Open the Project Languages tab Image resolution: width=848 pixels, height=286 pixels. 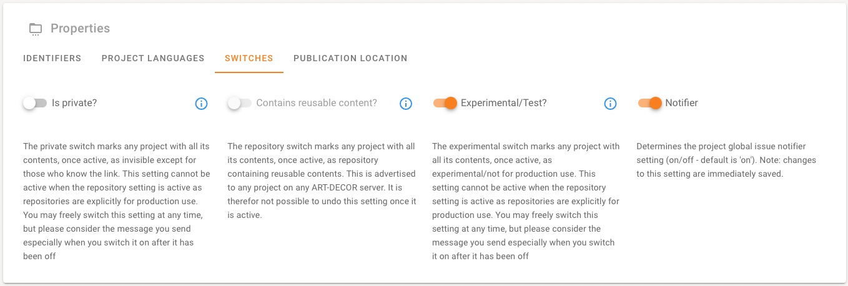(153, 58)
